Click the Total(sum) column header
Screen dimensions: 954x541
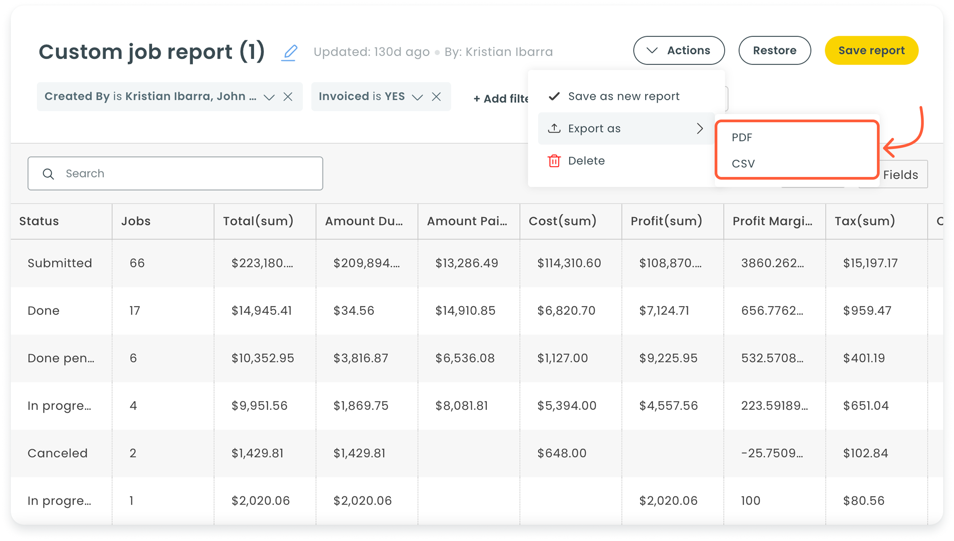pos(258,221)
